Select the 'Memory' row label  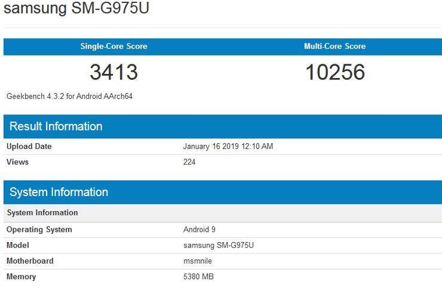[x=21, y=277]
